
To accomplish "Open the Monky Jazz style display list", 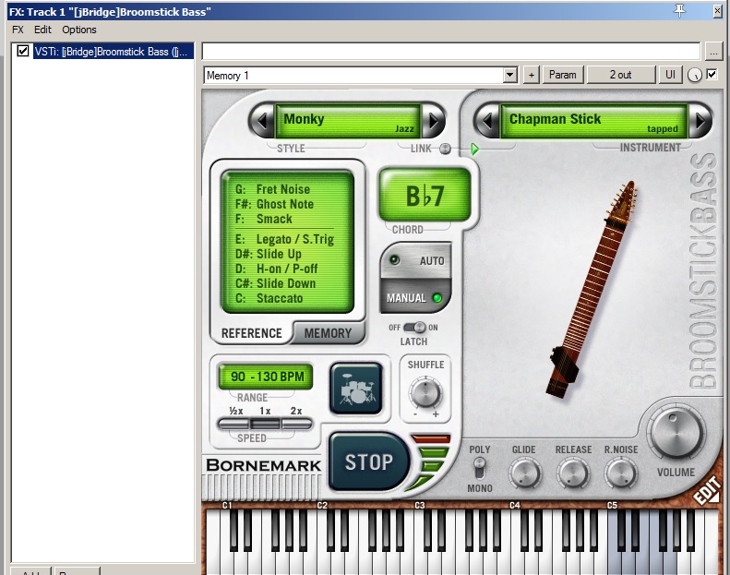I will click(x=348, y=121).
